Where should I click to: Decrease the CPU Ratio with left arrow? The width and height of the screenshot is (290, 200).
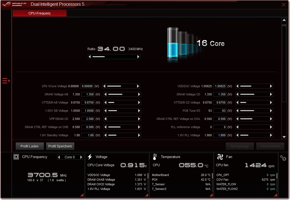coord(90,57)
